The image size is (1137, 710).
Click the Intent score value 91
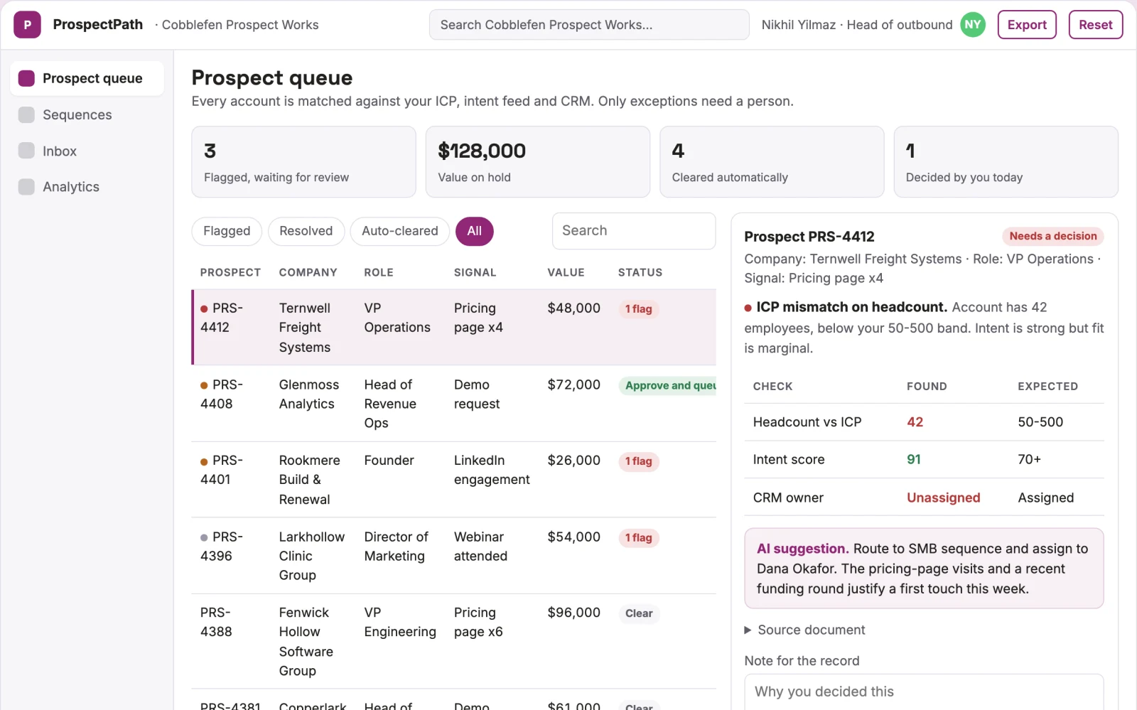point(914,460)
